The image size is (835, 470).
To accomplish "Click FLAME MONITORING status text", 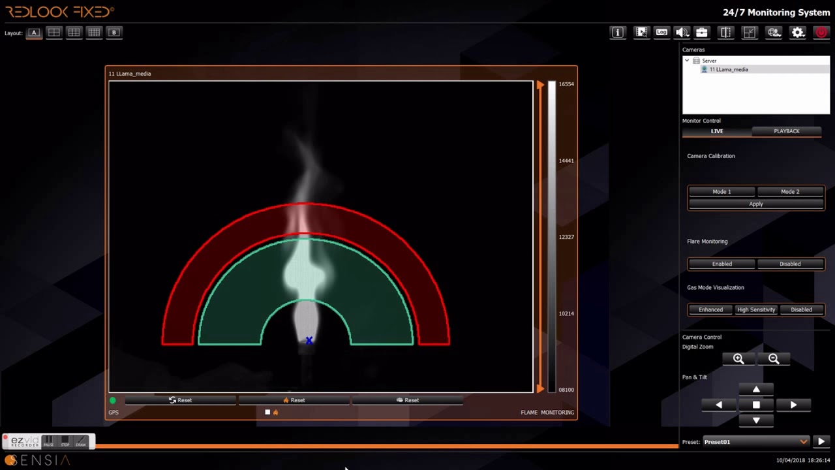I will click(547, 413).
